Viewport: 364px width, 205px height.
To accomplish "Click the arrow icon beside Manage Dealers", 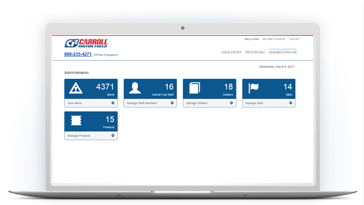I will [x=232, y=103].
